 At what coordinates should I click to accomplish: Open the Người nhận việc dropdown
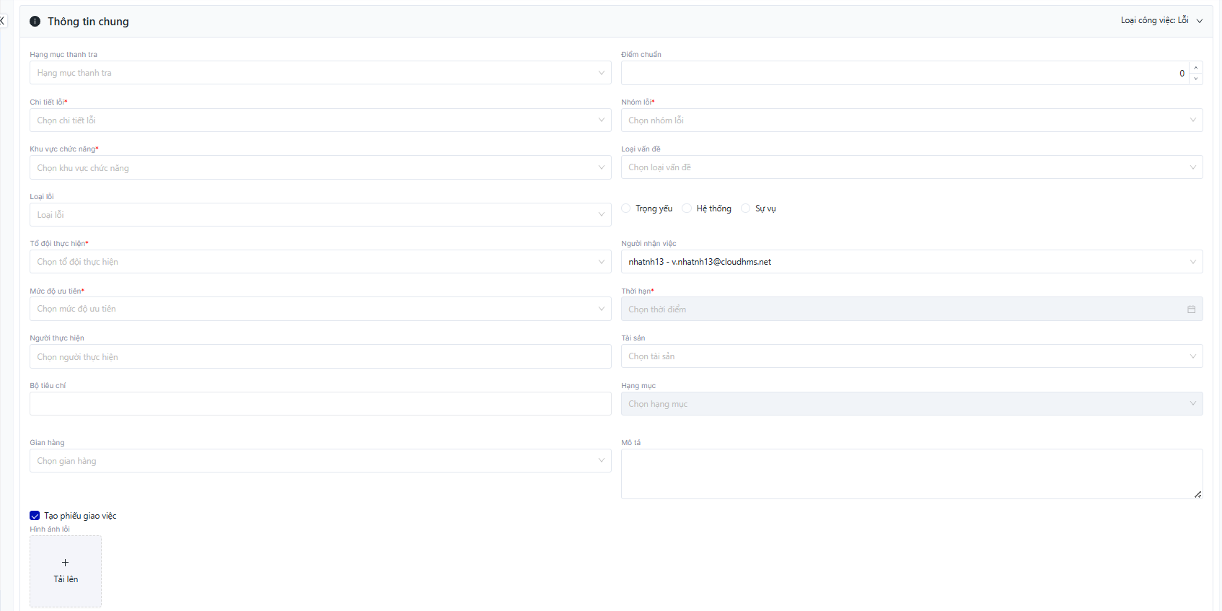pos(911,262)
